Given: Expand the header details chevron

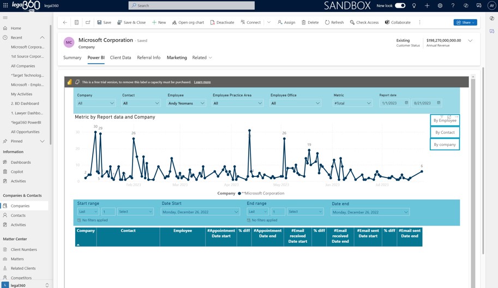Looking at the screenshot, I should (470, 40).
